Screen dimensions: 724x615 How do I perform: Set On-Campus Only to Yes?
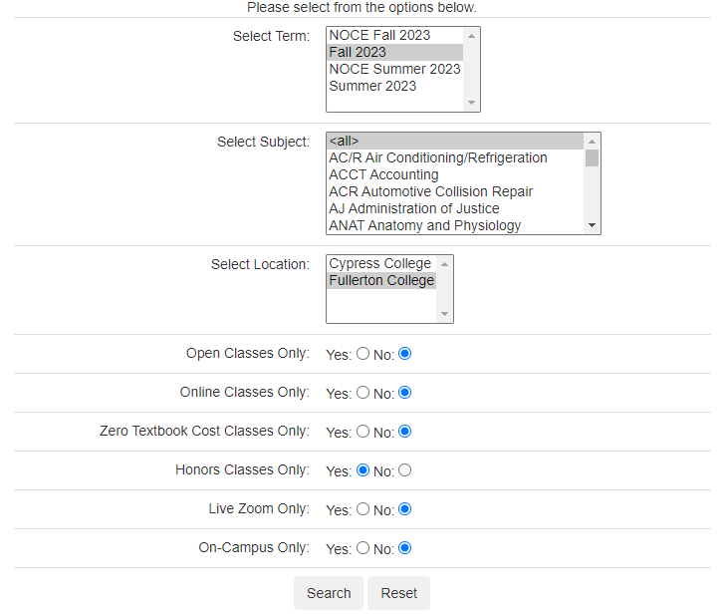tap(362, 548)
